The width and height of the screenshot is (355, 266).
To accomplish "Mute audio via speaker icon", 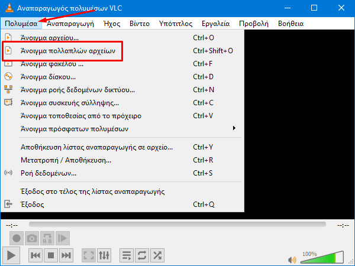I will tap(292, 259).
